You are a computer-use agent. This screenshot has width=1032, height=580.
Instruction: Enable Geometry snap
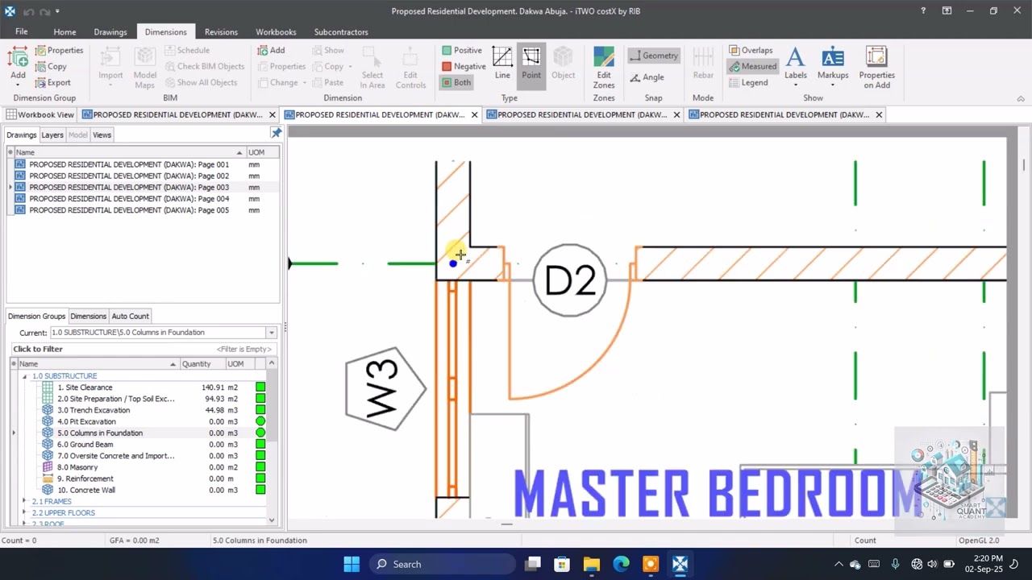pos(653,56)
